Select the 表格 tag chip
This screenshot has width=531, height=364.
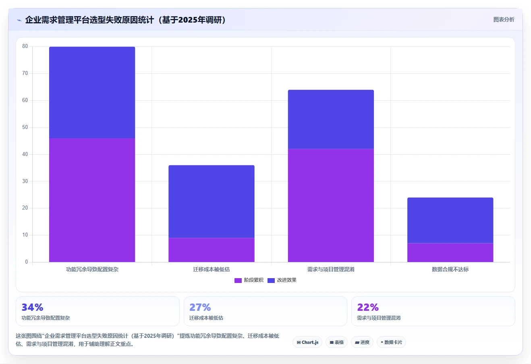pyautogui.click(x=336, y=342)
